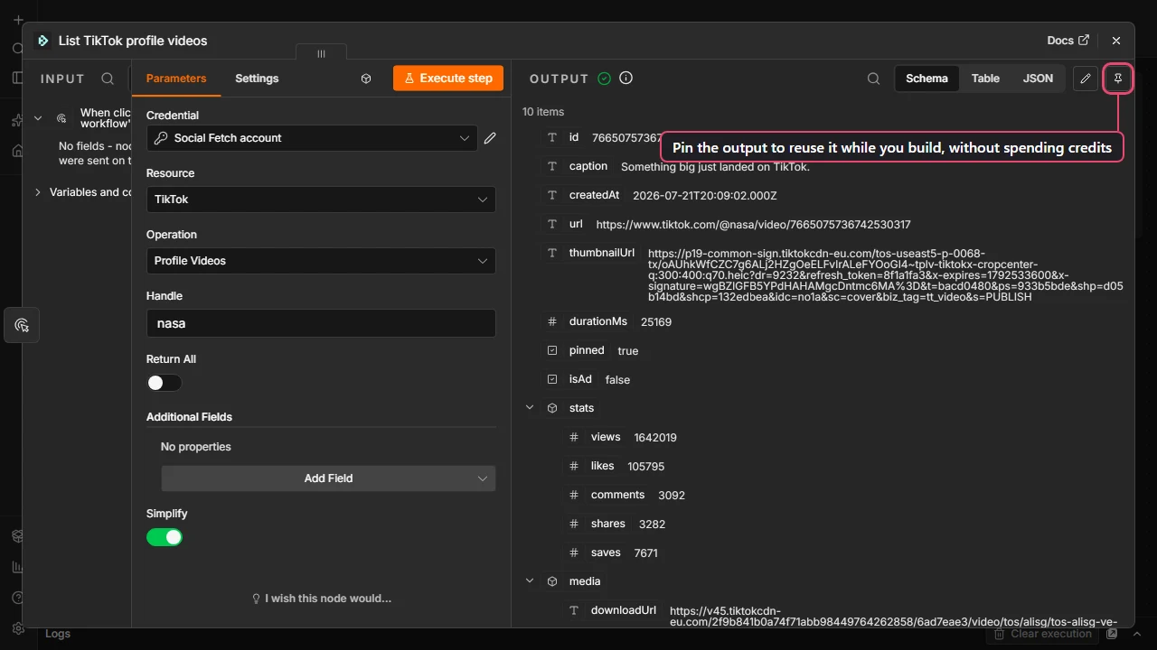Image resolution: width=1157 pixels, height=650 pixels.
Task: Open the Add Field dropdown
Action: [328, 478]
